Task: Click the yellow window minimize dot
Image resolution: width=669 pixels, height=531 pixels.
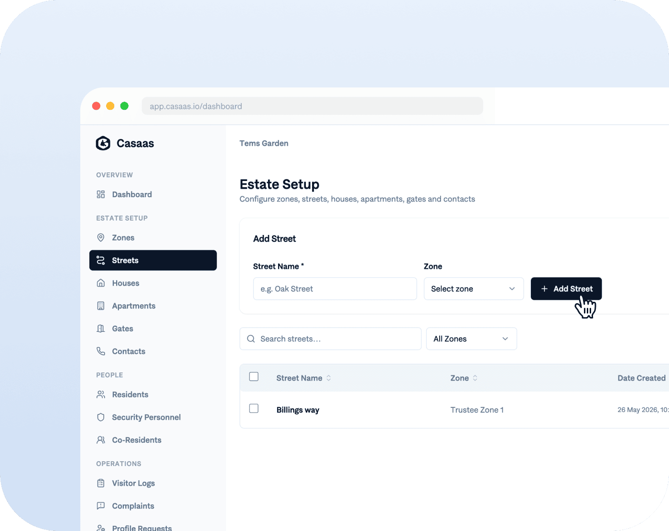Action: pyautogui.click(x=110, y=106)
